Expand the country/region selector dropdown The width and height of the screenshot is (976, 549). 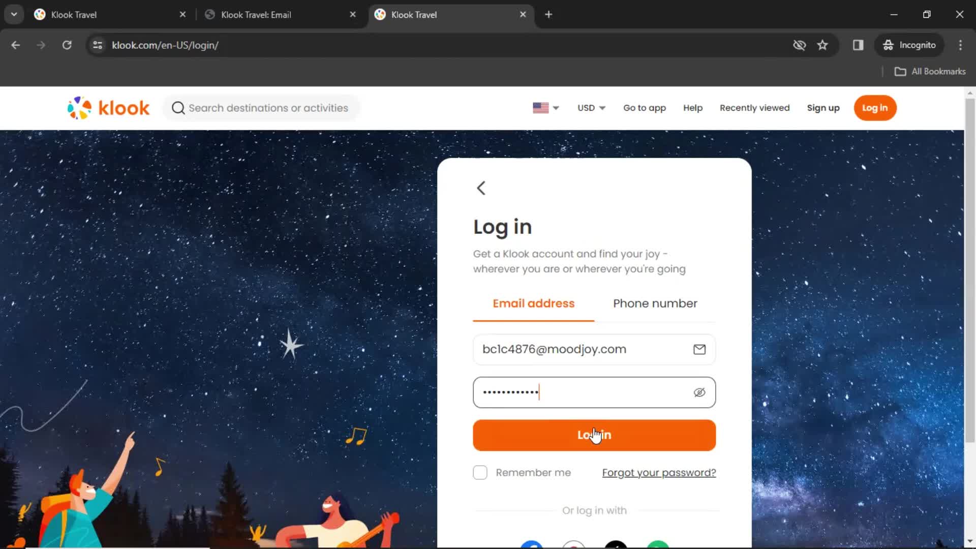tap(545, 108)
